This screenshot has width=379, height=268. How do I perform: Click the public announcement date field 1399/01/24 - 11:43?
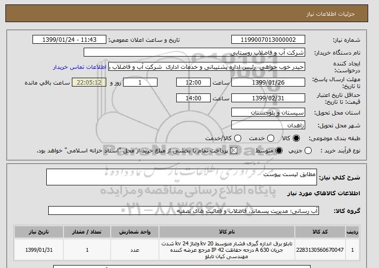point(69,40)
